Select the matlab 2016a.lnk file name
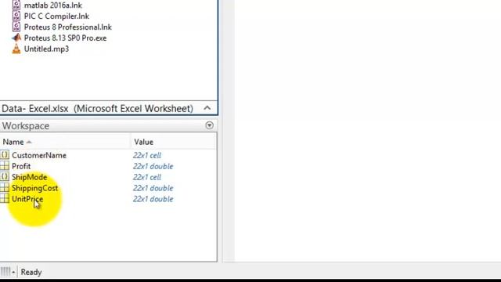 pos(53,5)
